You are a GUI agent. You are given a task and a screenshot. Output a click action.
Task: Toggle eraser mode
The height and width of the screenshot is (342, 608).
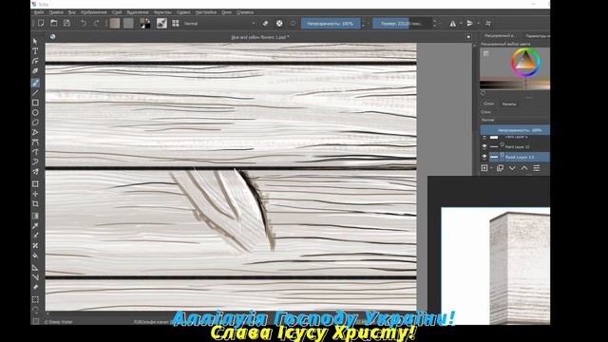click(265, 23)
